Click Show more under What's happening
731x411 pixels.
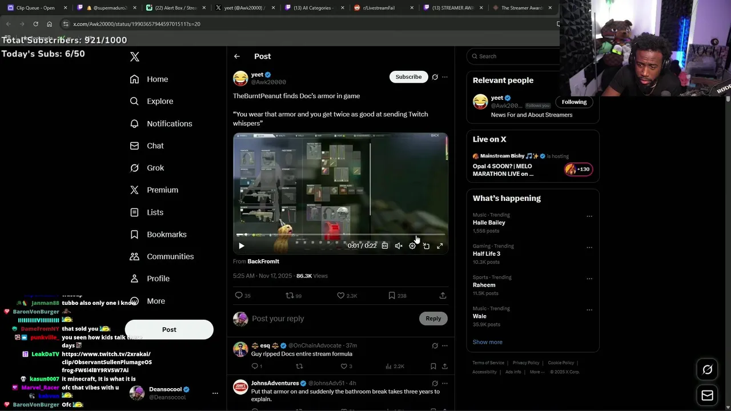(487, 342)
